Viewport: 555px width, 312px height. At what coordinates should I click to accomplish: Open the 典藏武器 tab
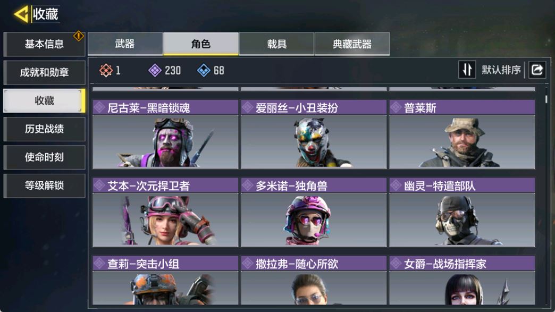(x=352, y=44)
